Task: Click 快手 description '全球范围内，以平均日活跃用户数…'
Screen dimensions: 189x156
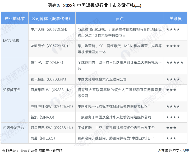Action: 119,66
